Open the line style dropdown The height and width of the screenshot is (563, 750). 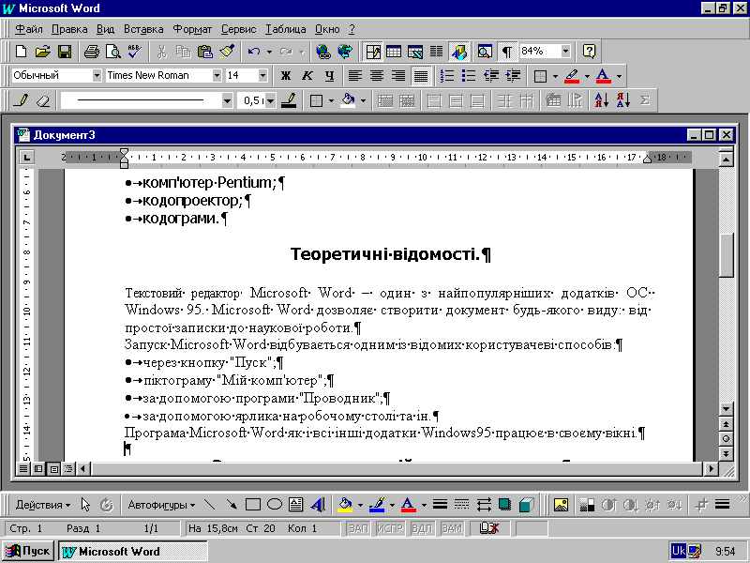227,100
